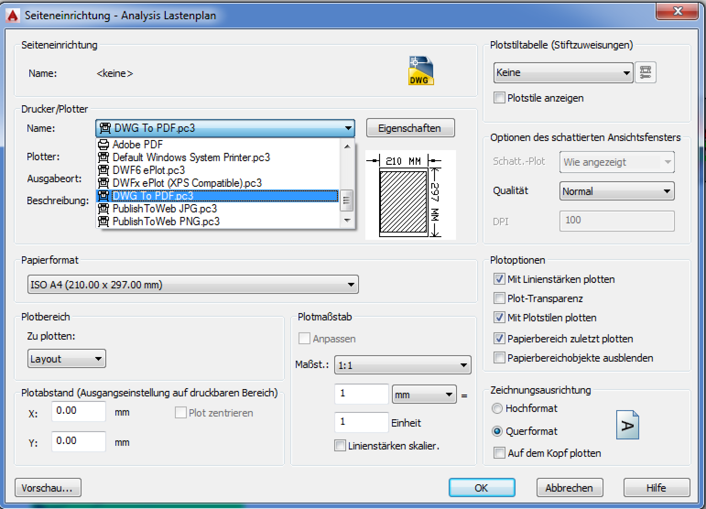The height and width of the screenshot is (509, 706).
Task: Click the X plot offset input field
Action: 78,411
